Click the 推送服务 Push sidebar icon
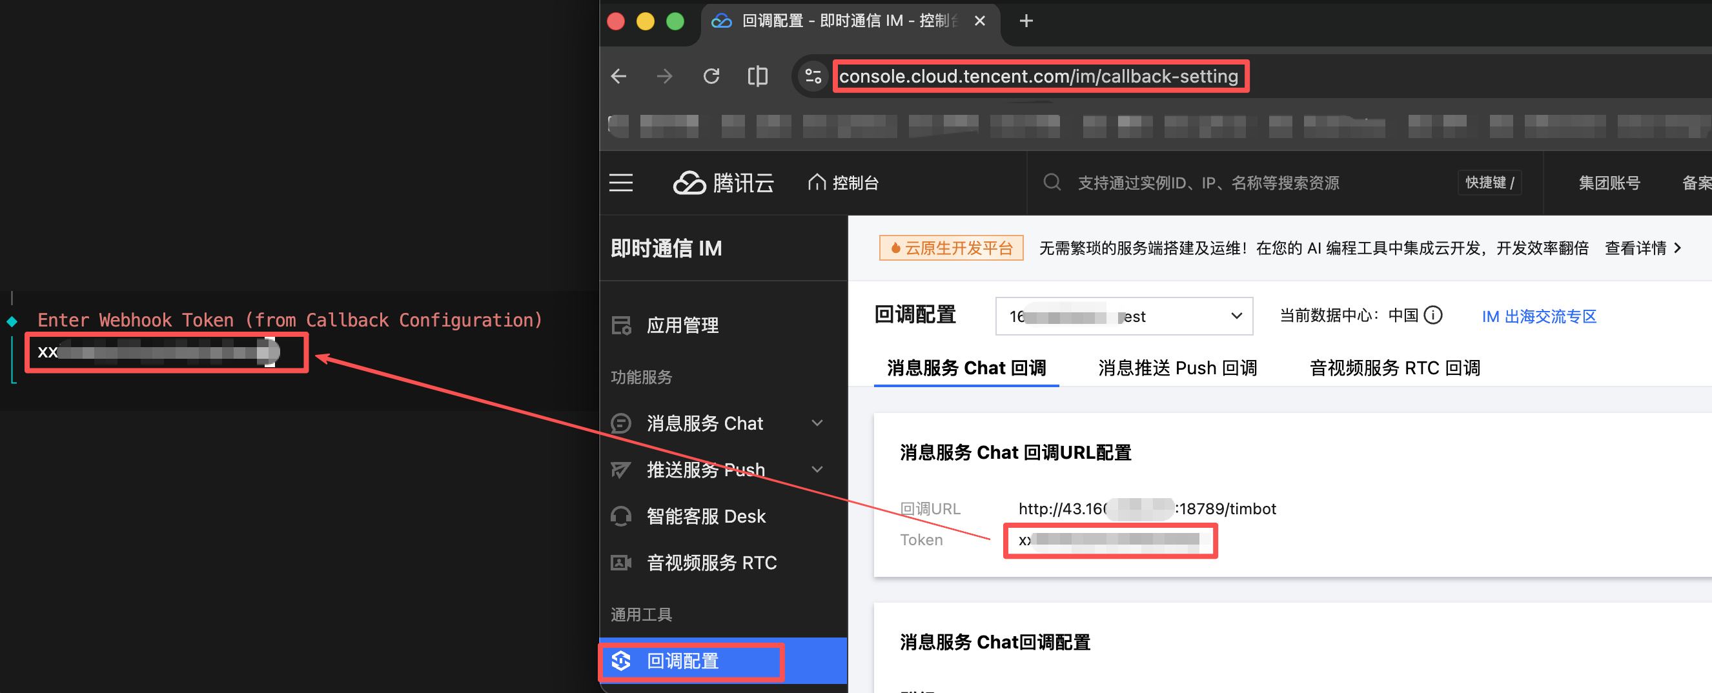This screenshot has width=1712, height=693. [x=622, y=470]
